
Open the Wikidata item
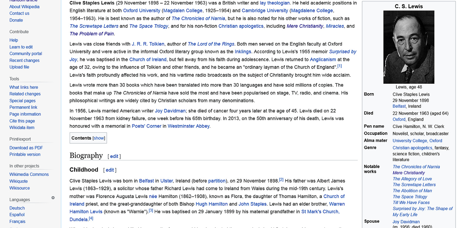(22, 128)
